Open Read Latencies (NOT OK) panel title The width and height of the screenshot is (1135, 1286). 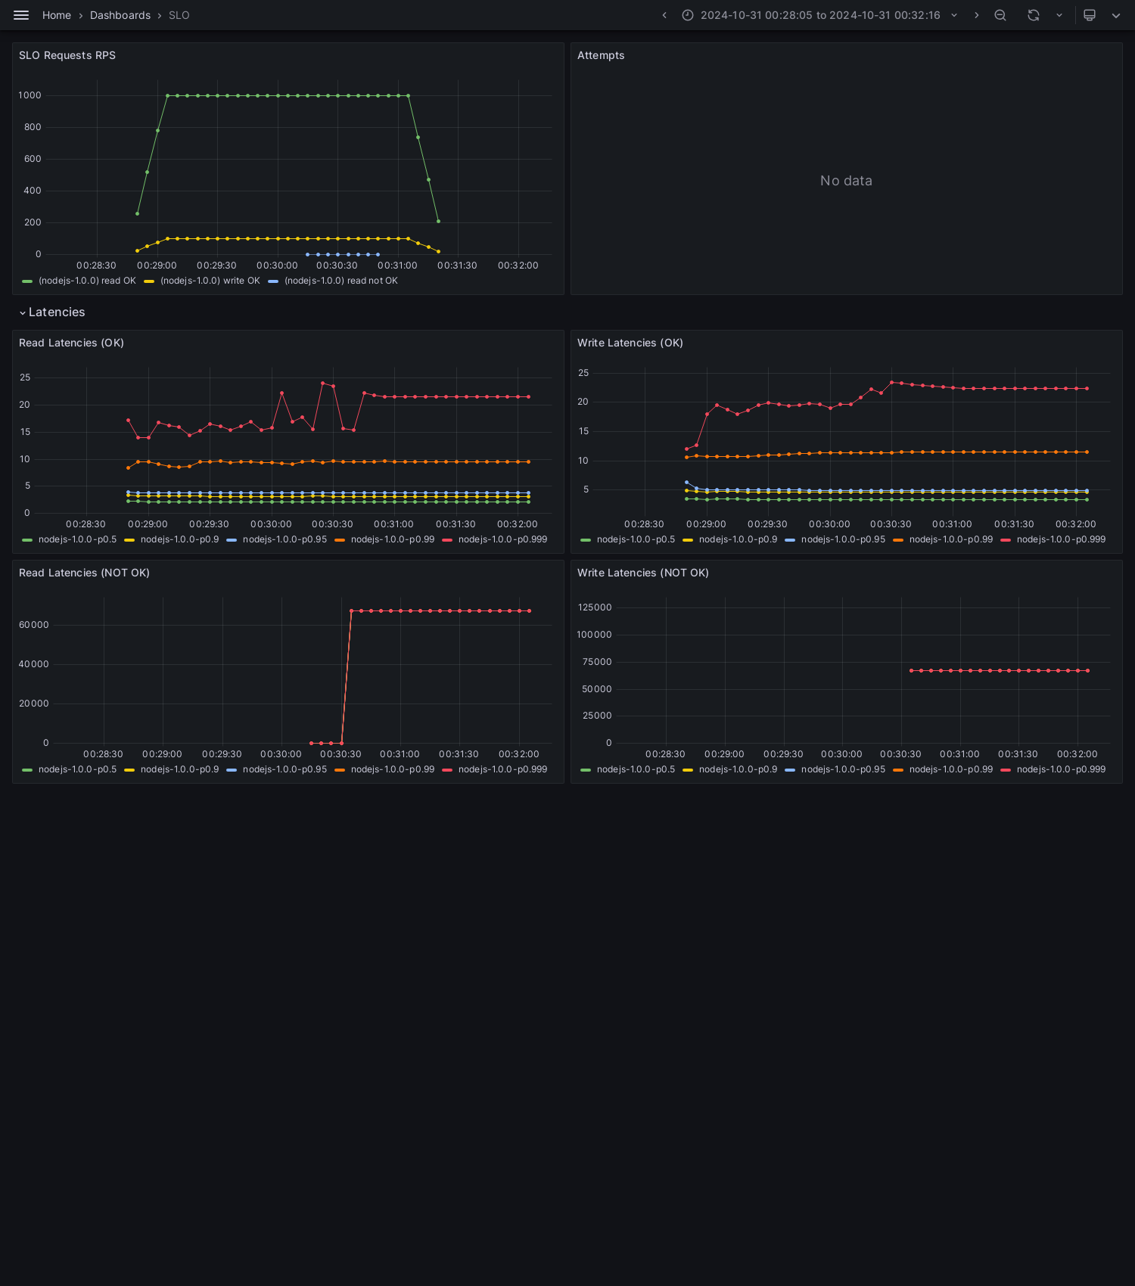[84, 573]
